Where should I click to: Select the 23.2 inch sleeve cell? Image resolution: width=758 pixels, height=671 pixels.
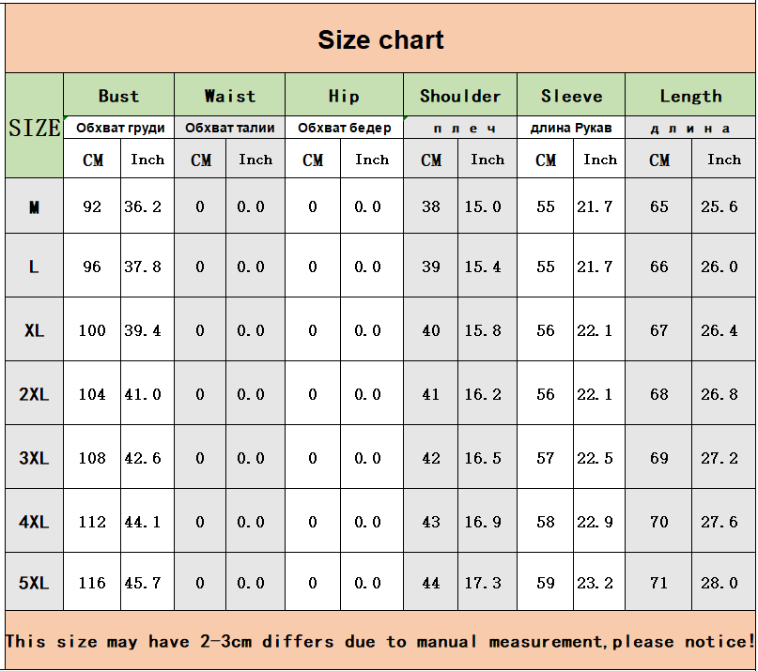(595, 583)
